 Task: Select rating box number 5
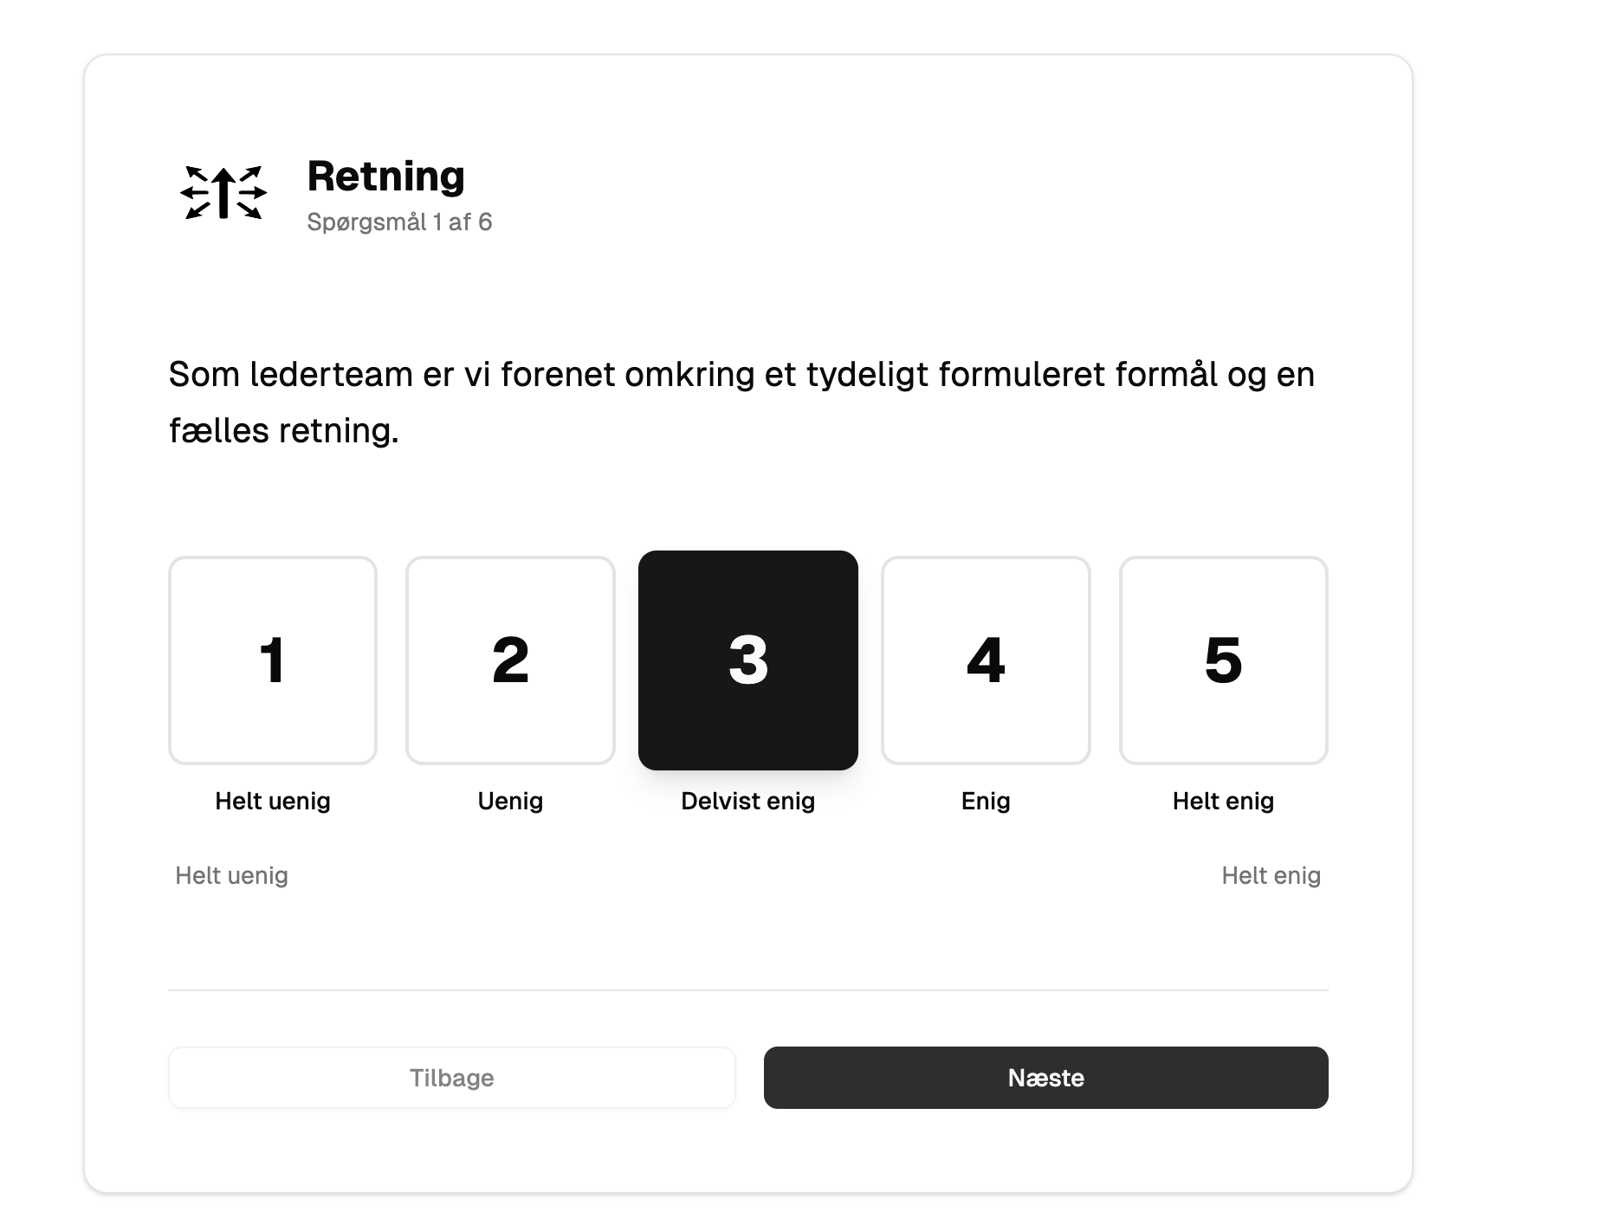tap(1223, 660)
